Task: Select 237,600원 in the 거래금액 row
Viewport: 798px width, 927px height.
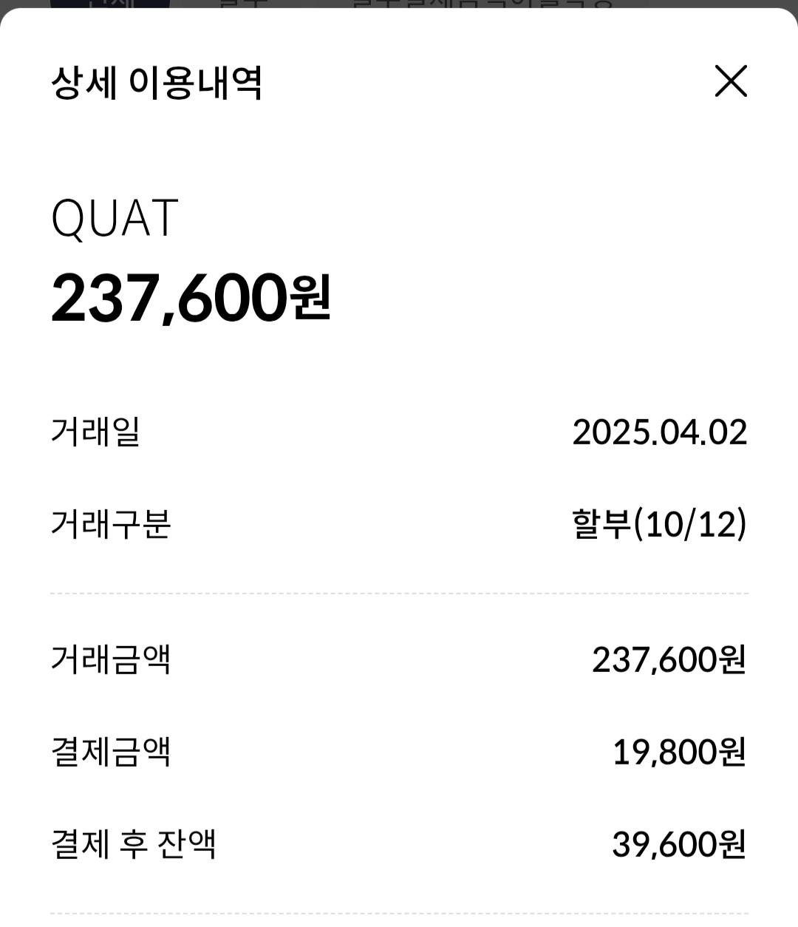Action: (669, 659)
